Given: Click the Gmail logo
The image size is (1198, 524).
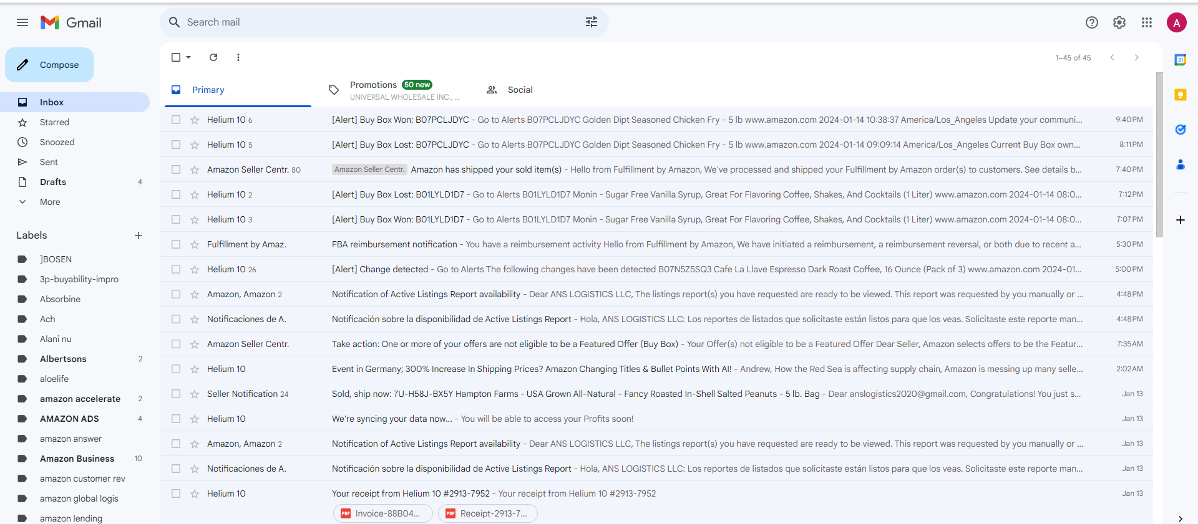Looking at the screenshot, I should pos(71,22).
